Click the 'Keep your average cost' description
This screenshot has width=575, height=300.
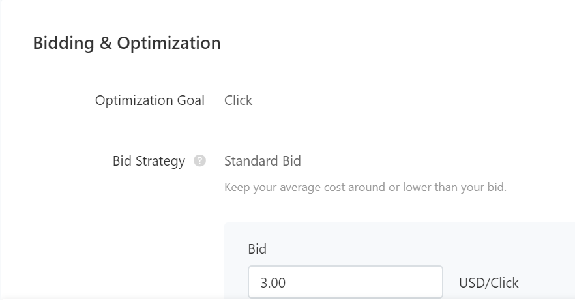(365, 187)
